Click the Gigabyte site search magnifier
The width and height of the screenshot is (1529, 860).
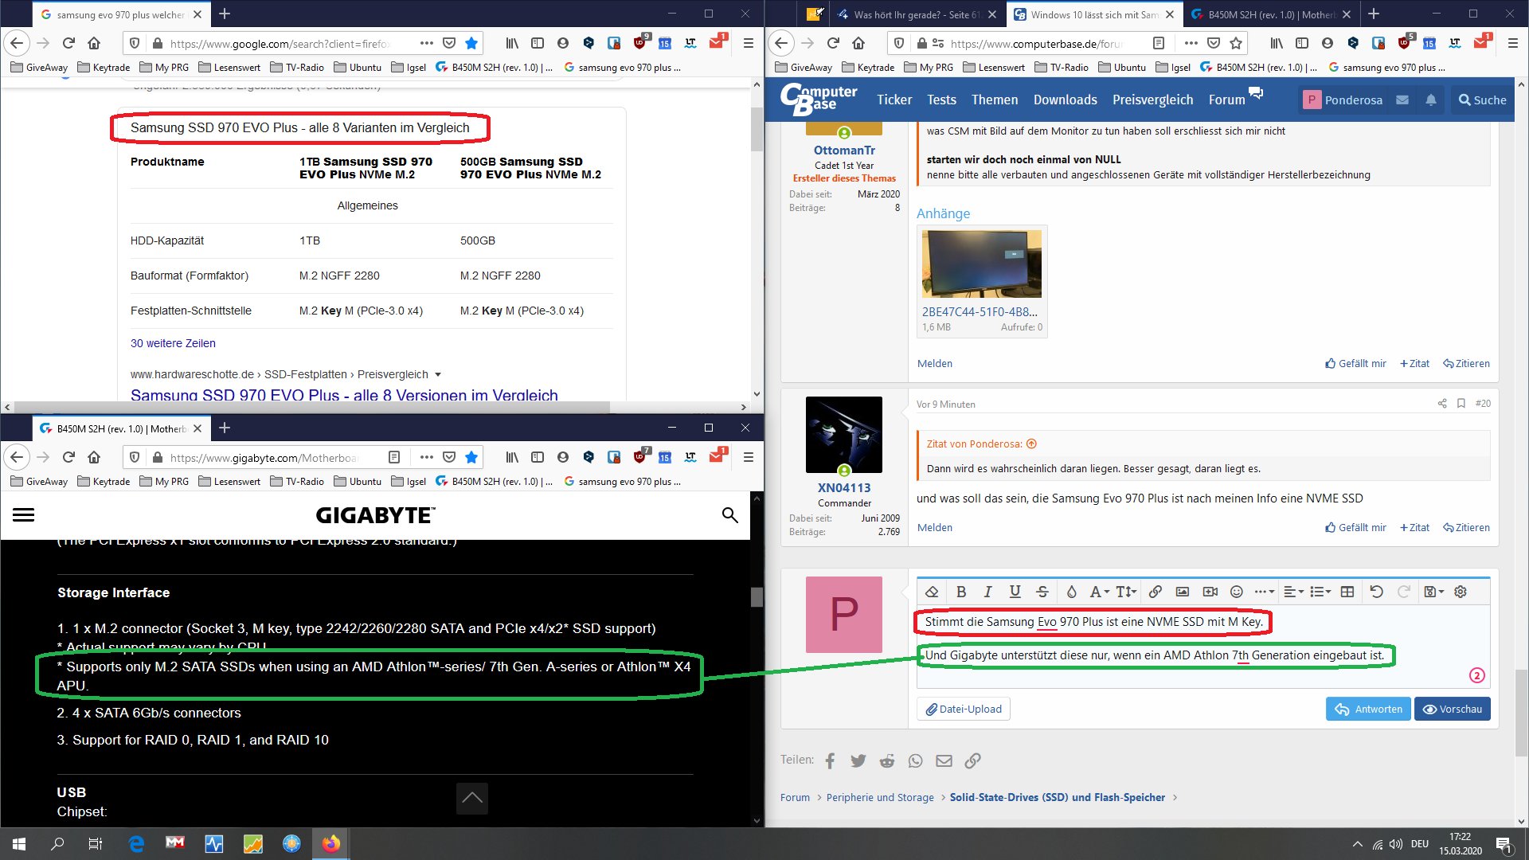pyautogui.click(x=729, y=515)
